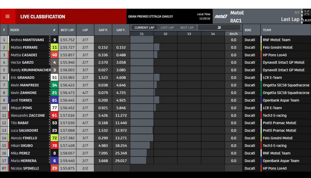Image resolution: width=311 pixels, height=178 pixels.
Task: Switch to the LAST LAP tab
Action: pos(167,28)
